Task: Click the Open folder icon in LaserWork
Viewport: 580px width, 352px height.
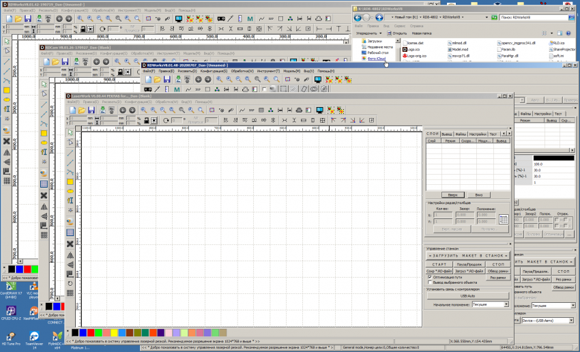Action: pyautogui.click(x=83, y=111)
